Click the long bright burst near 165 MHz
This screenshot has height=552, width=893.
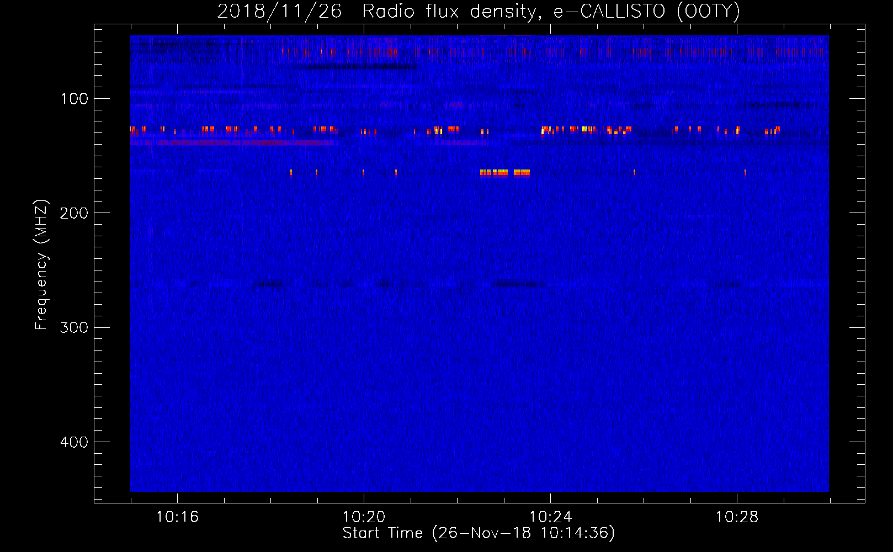[504, 173]
